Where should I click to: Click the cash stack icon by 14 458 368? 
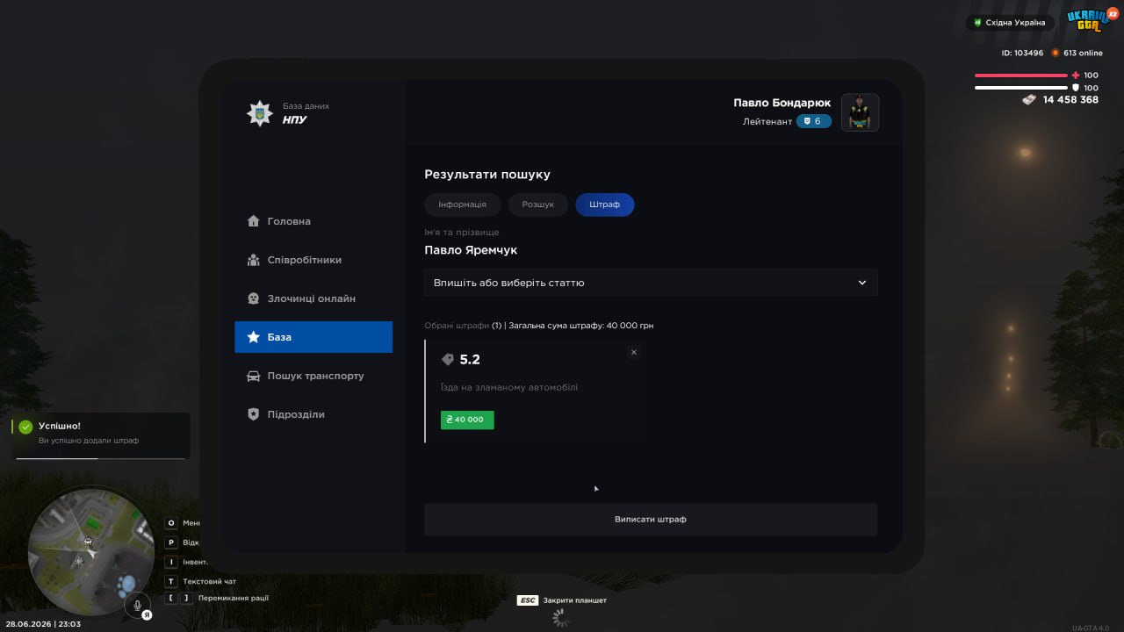point(1029,100)
